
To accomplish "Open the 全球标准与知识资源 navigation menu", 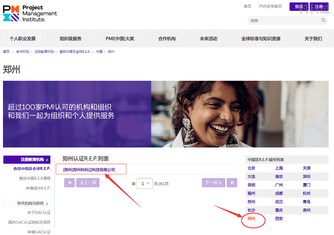I will [x=261, y=38].
